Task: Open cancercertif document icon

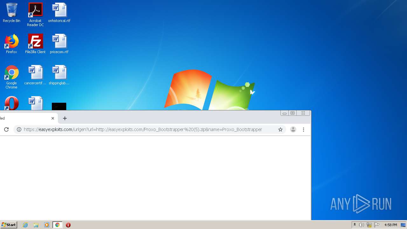Action: click(x=35, y=75)
